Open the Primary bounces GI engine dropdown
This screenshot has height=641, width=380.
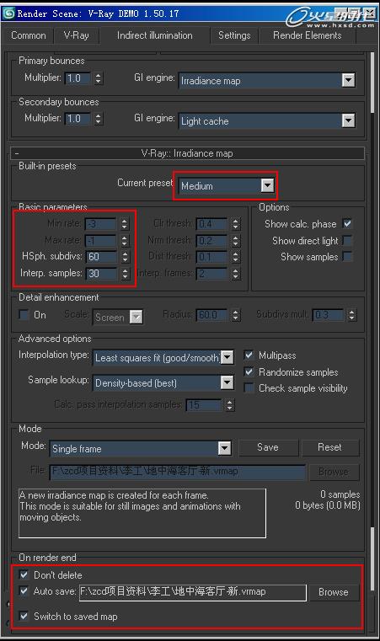point(267,81)
